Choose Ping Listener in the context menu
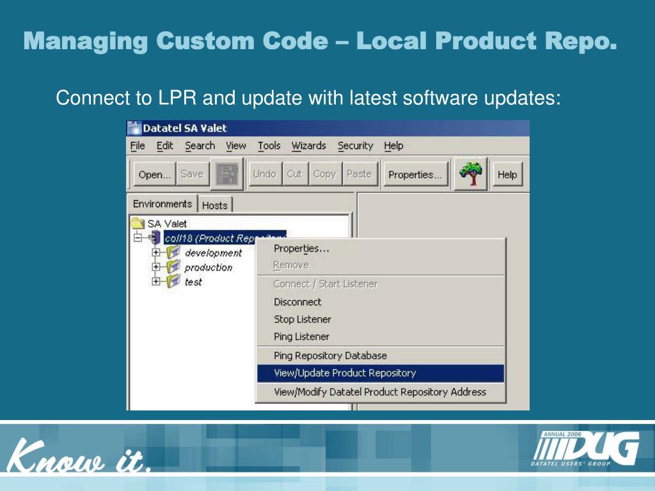 (x=381, y=336)
